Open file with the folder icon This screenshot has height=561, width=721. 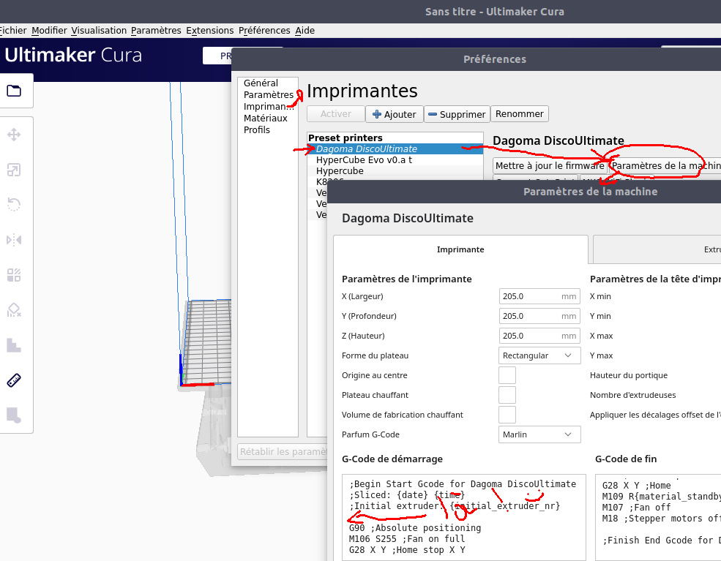pyautogui.click(x=14, y=91)
